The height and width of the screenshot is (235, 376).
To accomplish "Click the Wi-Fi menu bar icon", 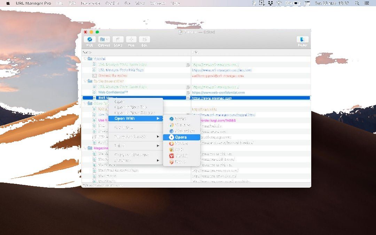I will [x=279, y=3].
